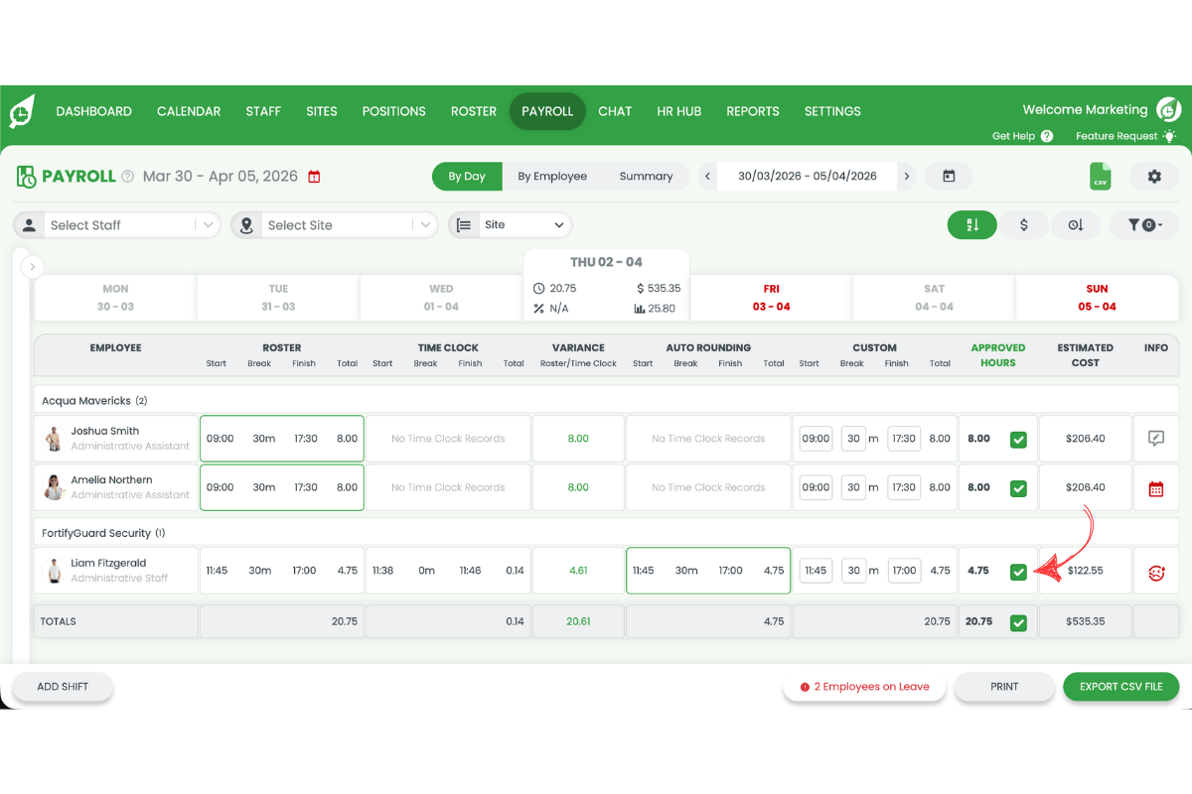Viewport: 1192px width, 794px height.
Task: View the 2 Employees on Leave alert
Action: click(x=864, y=686)
